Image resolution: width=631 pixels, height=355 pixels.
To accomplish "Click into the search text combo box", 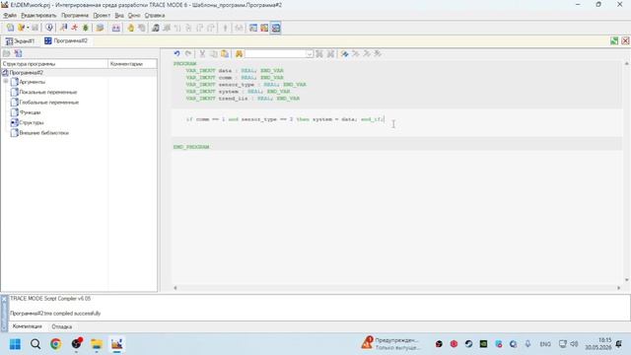I will pyautogui.click(x=275, y=53).
